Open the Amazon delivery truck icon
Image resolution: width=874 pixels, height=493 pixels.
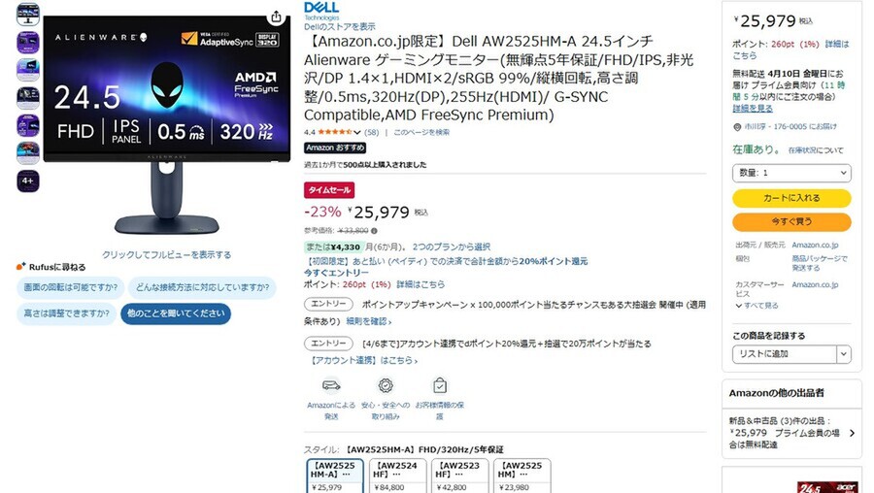(331, 385)
